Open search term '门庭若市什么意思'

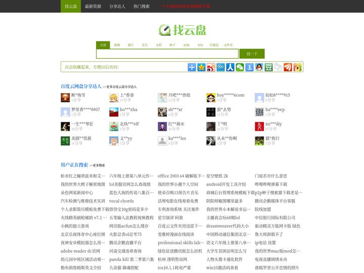coord(271,176)
